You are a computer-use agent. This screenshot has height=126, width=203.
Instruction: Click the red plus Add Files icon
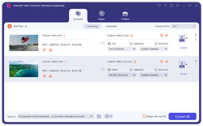(9, 26)
